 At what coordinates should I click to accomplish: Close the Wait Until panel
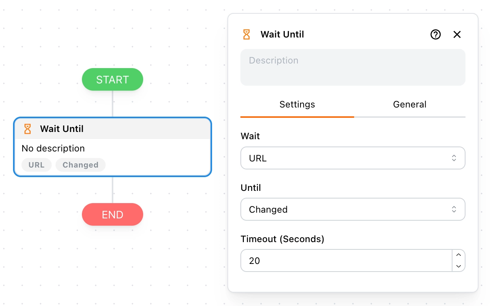coord(457,35)
